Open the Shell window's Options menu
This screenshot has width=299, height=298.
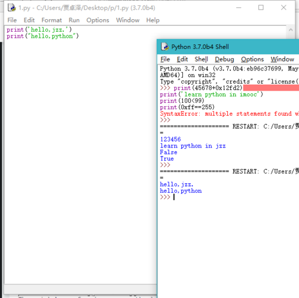tap(252, 59)
